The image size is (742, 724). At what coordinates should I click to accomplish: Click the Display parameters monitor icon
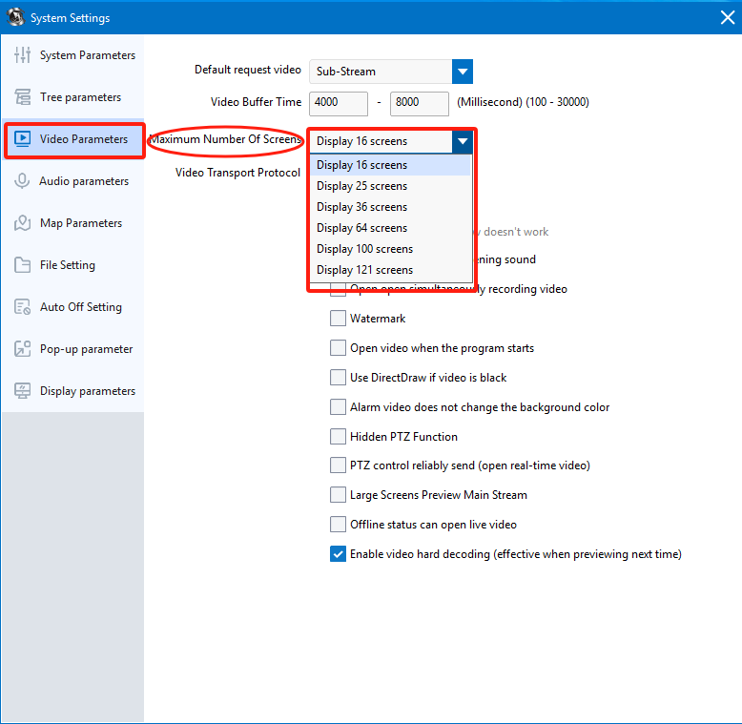[22, 391]
